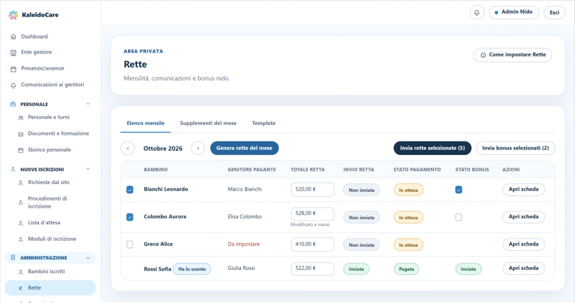Image resolution: width=575 pixels, height=303 pixels.
Task: Click Giulia Rossi parent name
Action: (241, 268)
